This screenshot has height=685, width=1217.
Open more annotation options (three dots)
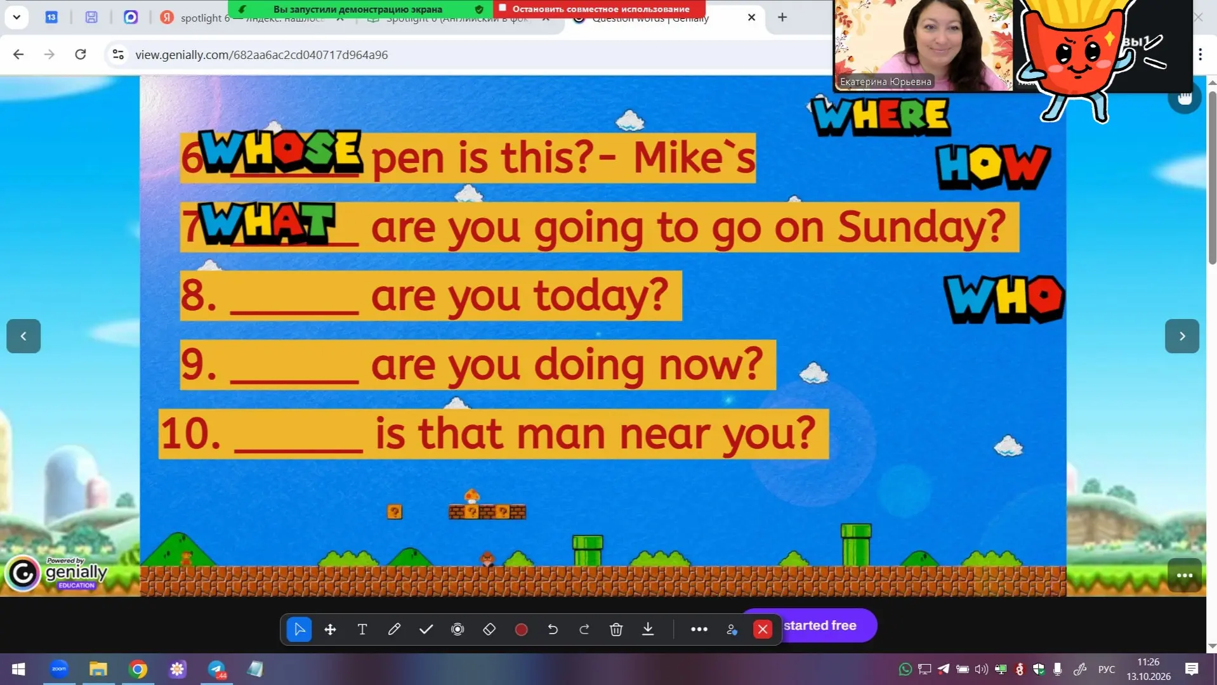[x=699, y=629]
